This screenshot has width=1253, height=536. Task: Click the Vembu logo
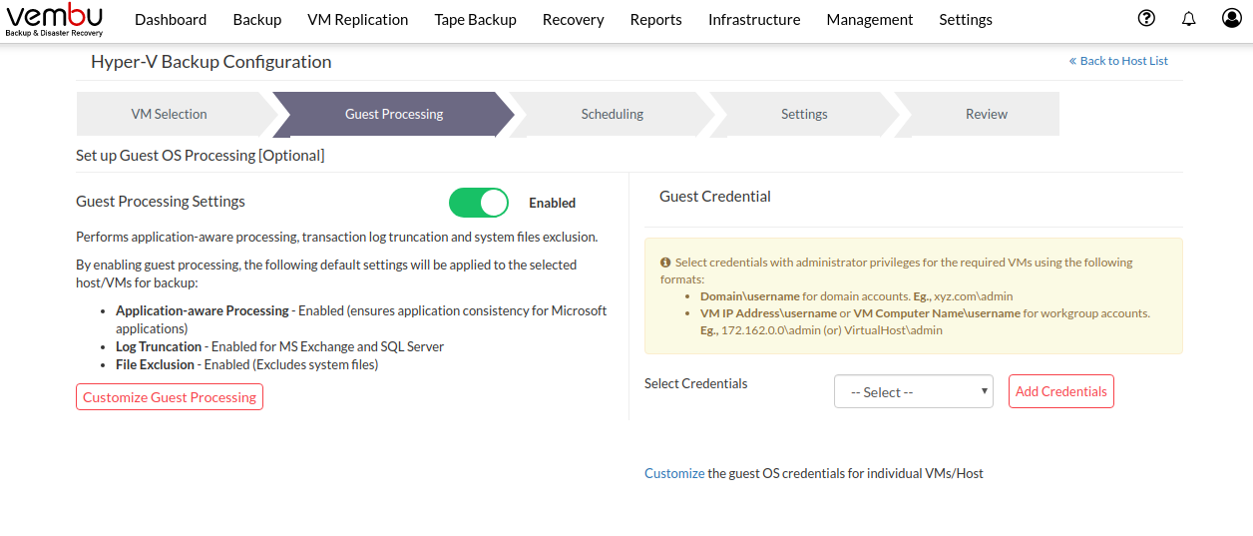coord(54,20)
